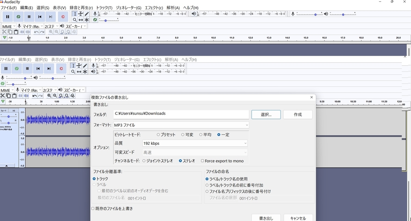411x221 pixels.
Task: Open MME host dropdown in back window
Action: (9, 26)
